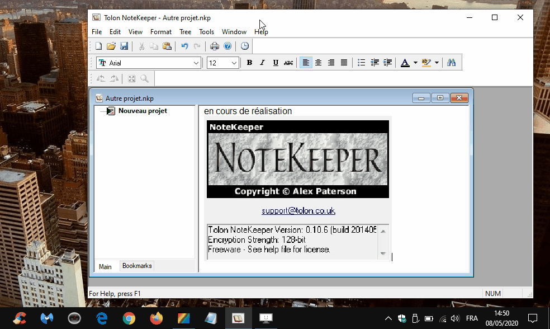Open the File menu

(97, 31)
